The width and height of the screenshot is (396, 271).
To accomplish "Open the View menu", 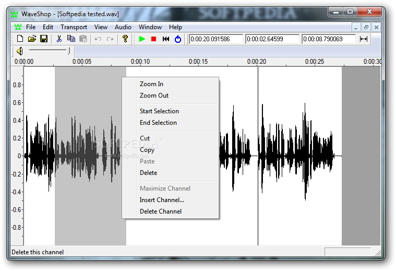I will (x=101, y=27).
